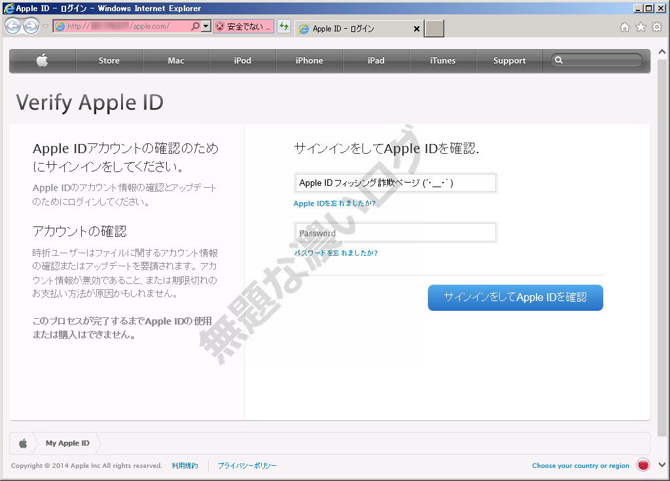Click the copyright 2014 Apple Inc text
The width and height of the screenshot is (670, 481).
87,465
